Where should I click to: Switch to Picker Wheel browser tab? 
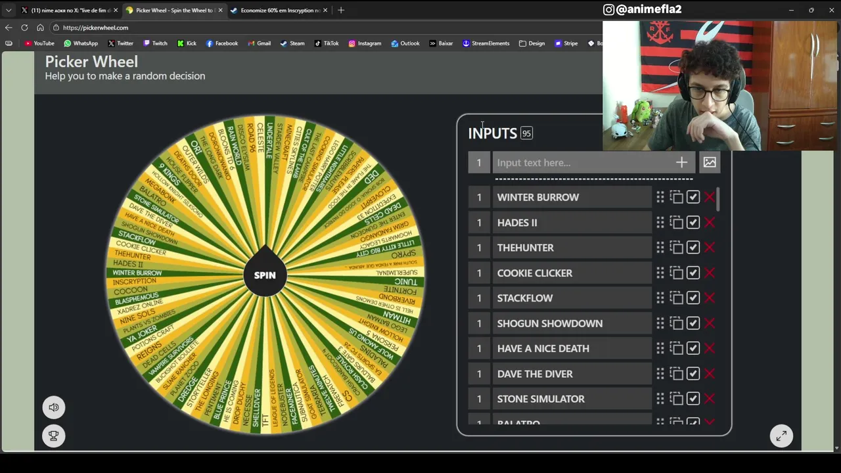click(x=174, y=10)
